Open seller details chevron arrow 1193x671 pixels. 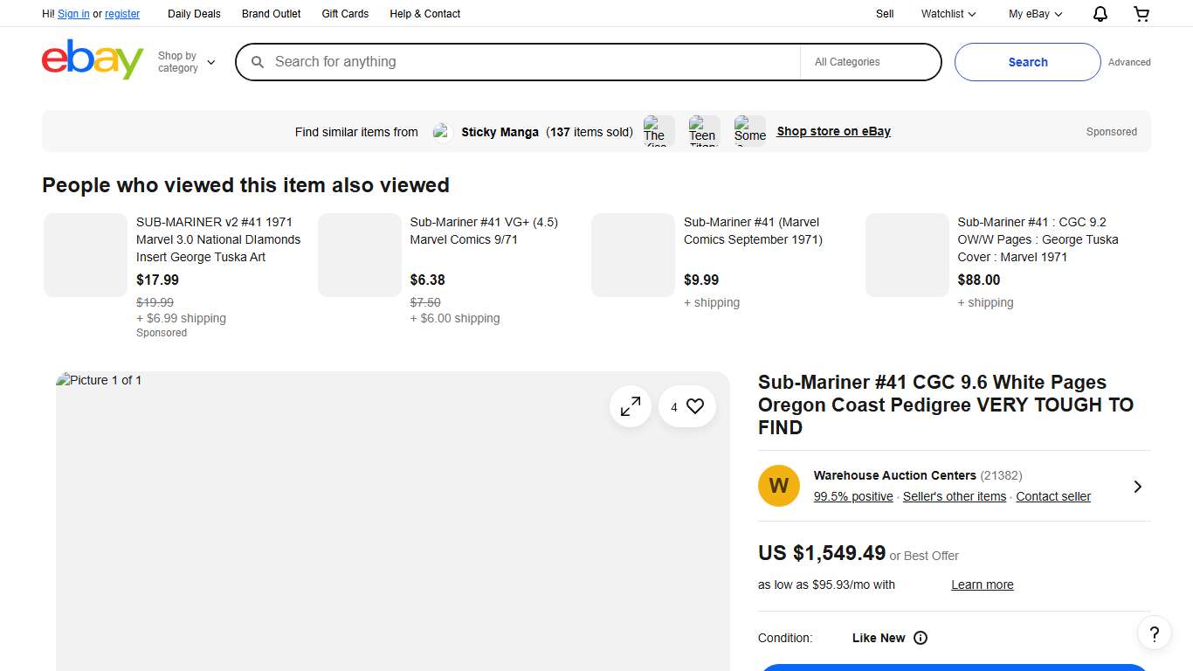point(1137,487)
